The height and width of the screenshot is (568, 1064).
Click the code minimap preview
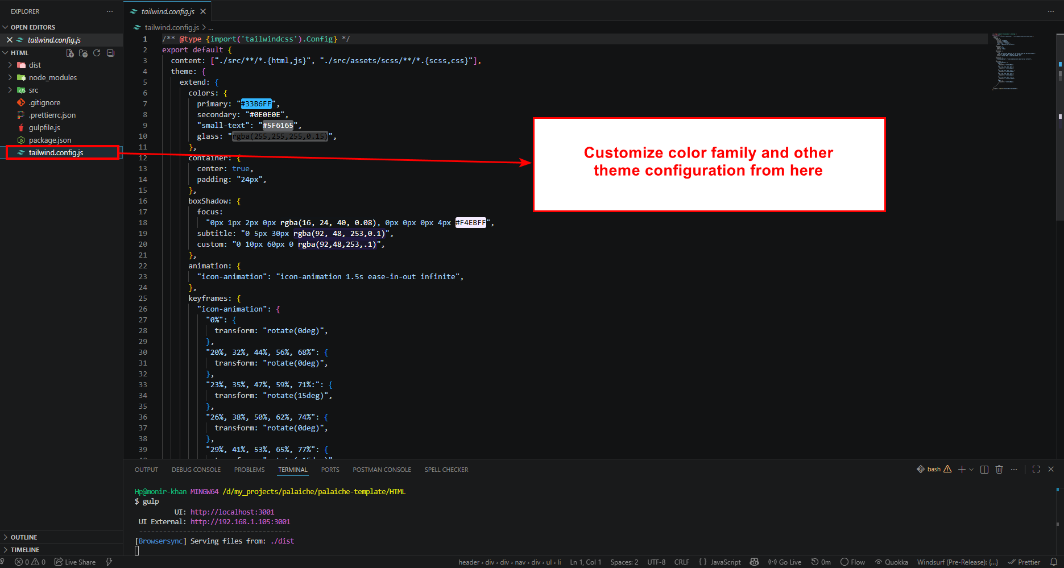[1015, 61]
